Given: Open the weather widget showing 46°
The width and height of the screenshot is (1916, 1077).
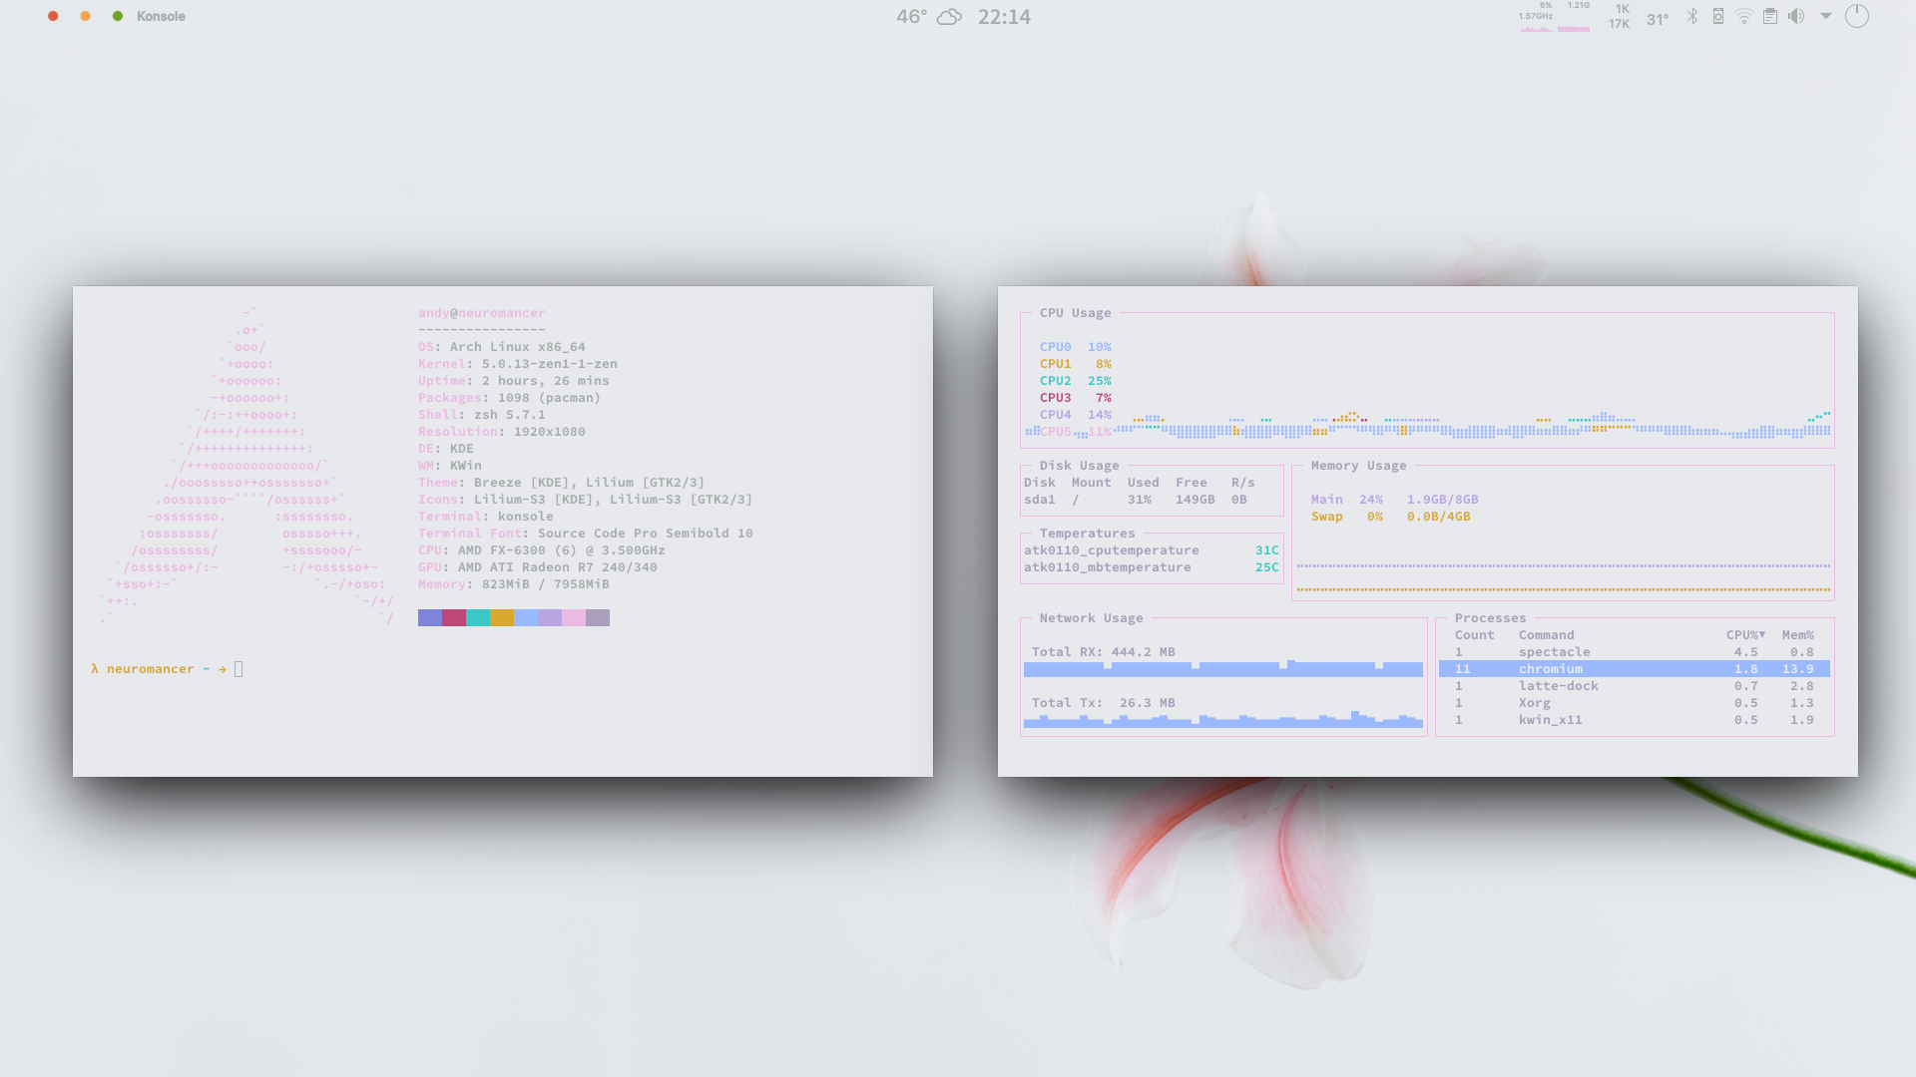Looking at the screenshot, I should [928, 17].
